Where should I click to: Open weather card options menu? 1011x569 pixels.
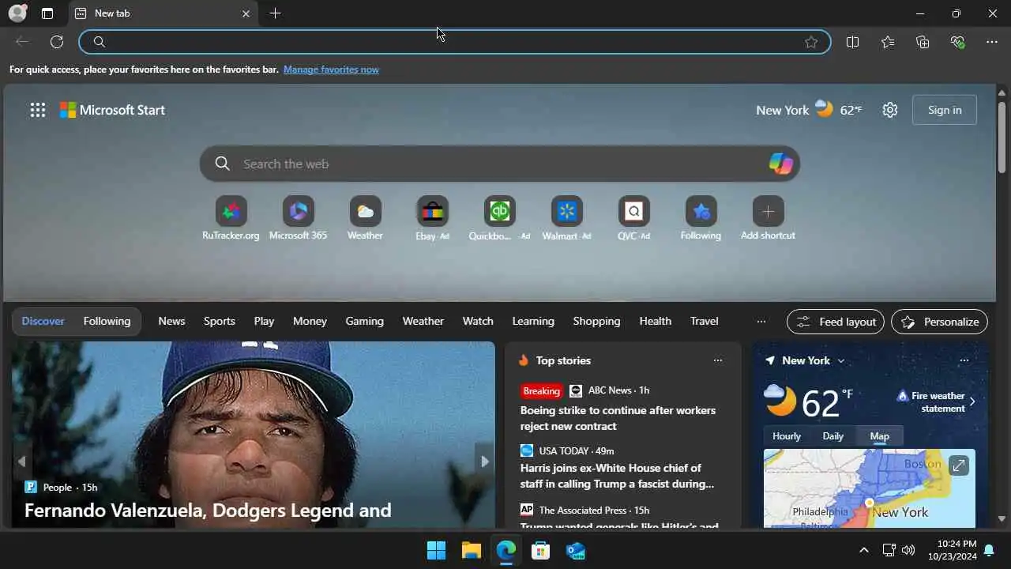[x=964, y=360]
